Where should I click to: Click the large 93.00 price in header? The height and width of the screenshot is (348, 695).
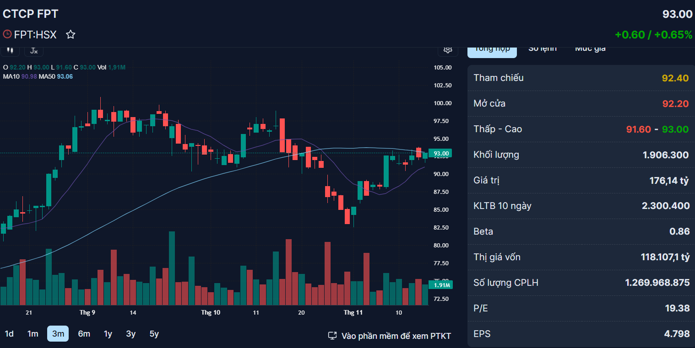[677, 14]
